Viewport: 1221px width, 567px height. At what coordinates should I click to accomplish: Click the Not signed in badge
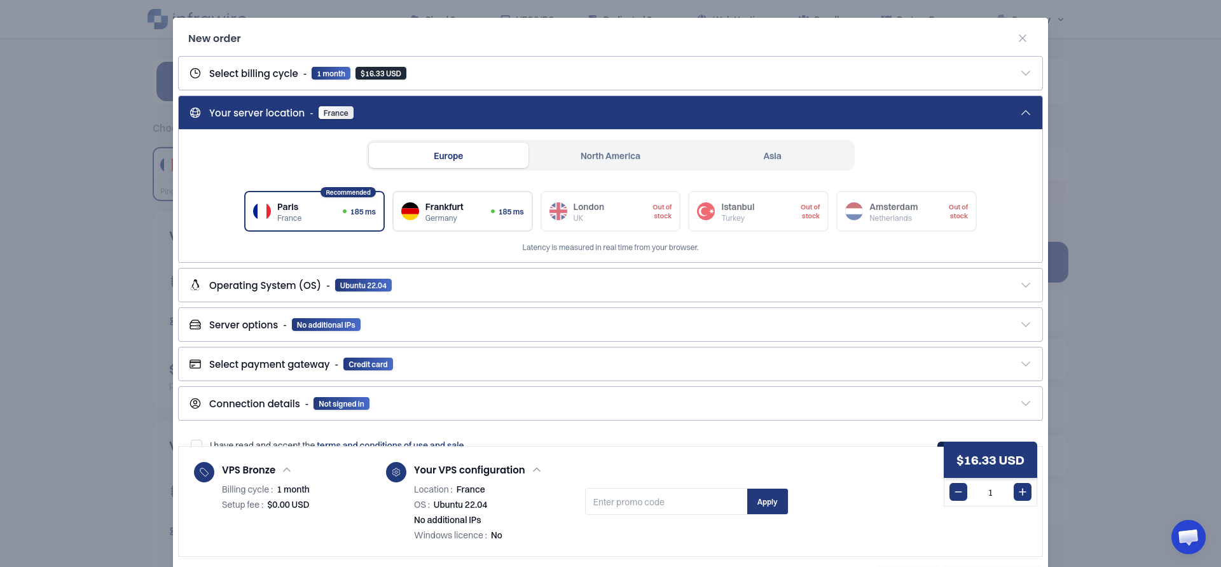tap(341, 403)
